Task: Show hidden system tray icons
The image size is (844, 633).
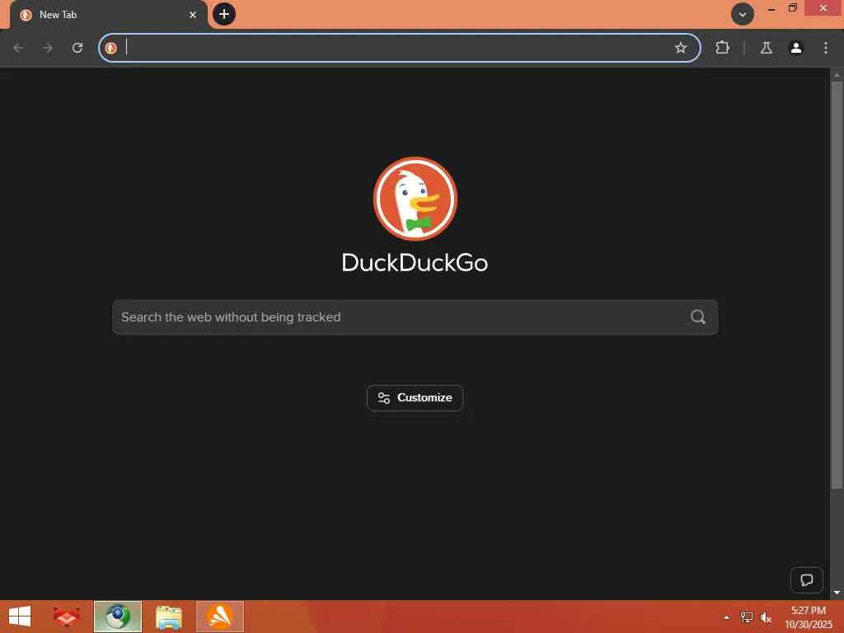Action: (727, 617)
